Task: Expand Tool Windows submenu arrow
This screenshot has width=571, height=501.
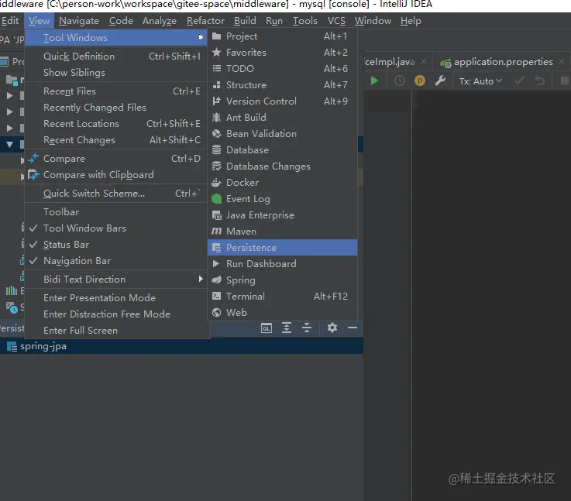Action: (x=201, y=37)
